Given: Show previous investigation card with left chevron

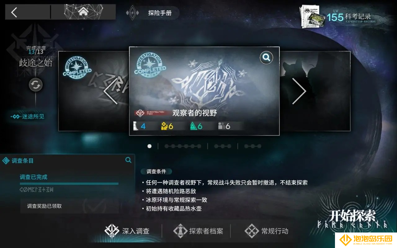Looking at the screenshot, I should [x=111, y=91].
